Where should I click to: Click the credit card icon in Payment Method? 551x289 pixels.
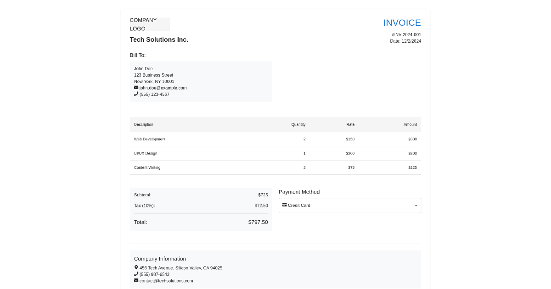click(284, 205)
